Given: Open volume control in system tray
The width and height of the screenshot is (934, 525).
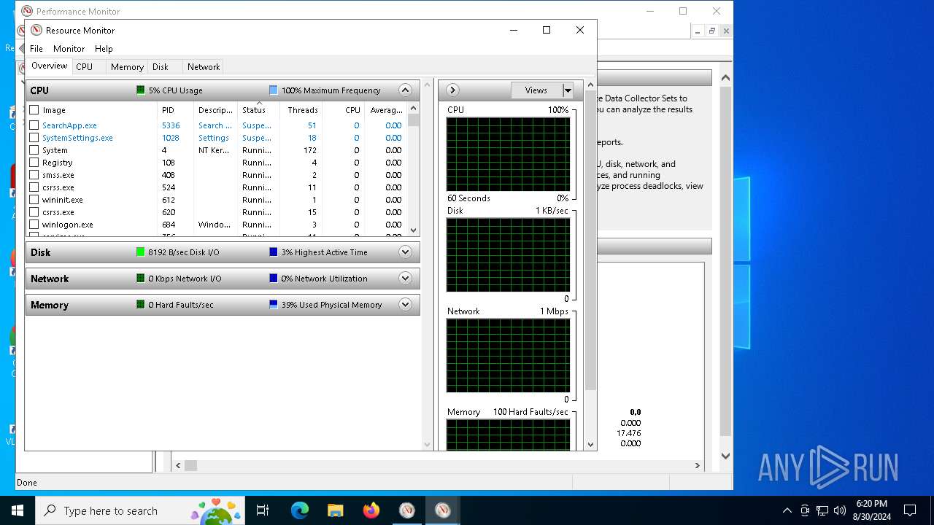Looking at the screenshot, I should (840, 510).
